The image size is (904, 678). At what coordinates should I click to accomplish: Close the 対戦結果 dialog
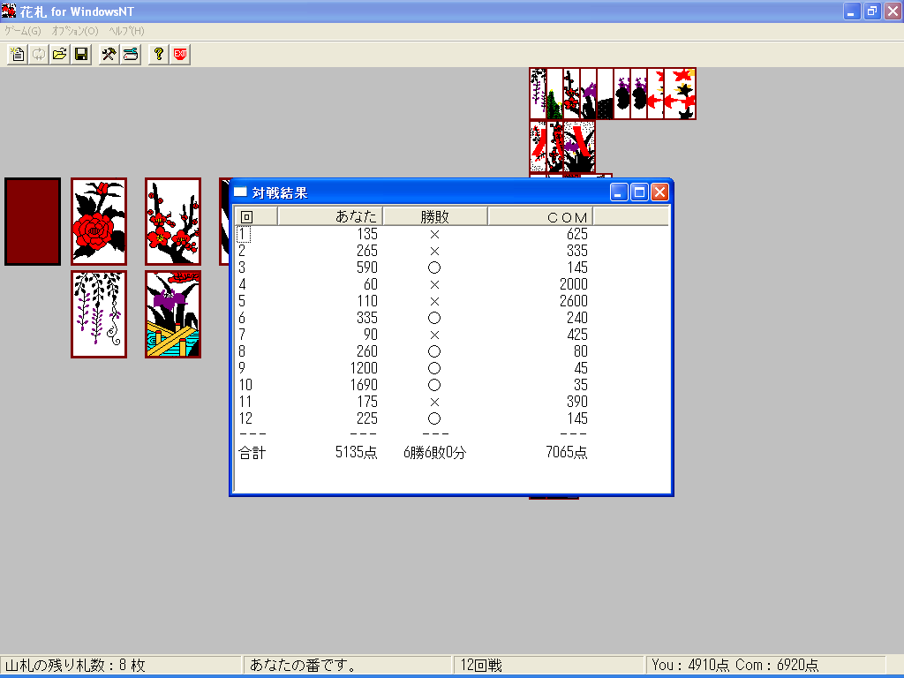click(659, 192)
